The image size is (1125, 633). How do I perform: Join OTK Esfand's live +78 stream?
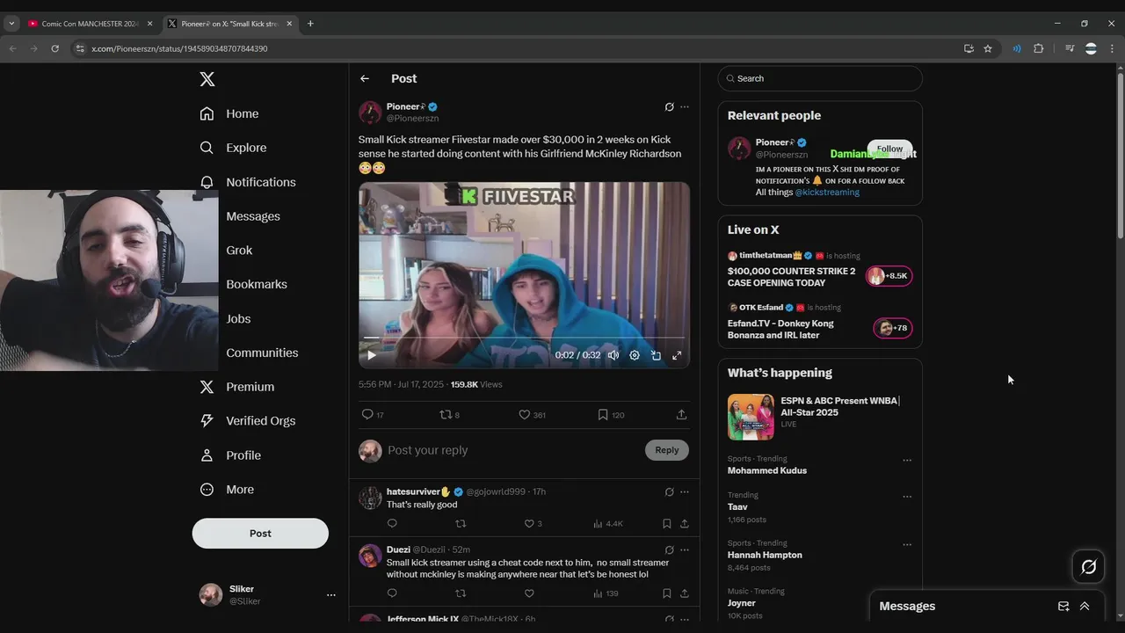(892, 328)
